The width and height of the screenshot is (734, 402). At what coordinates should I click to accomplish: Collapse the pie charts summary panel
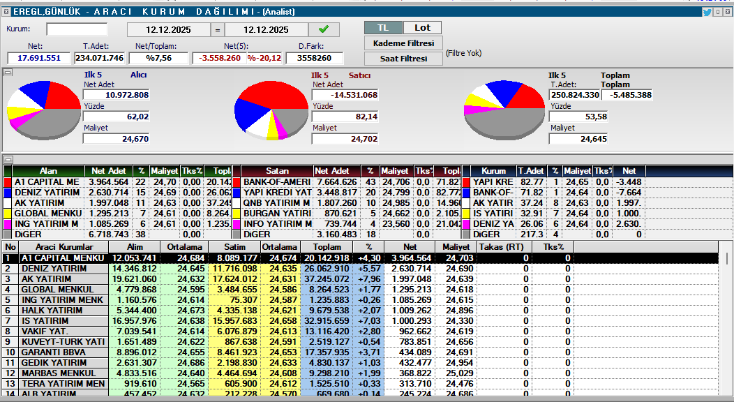pyautogui.click(x=8, y=73)
